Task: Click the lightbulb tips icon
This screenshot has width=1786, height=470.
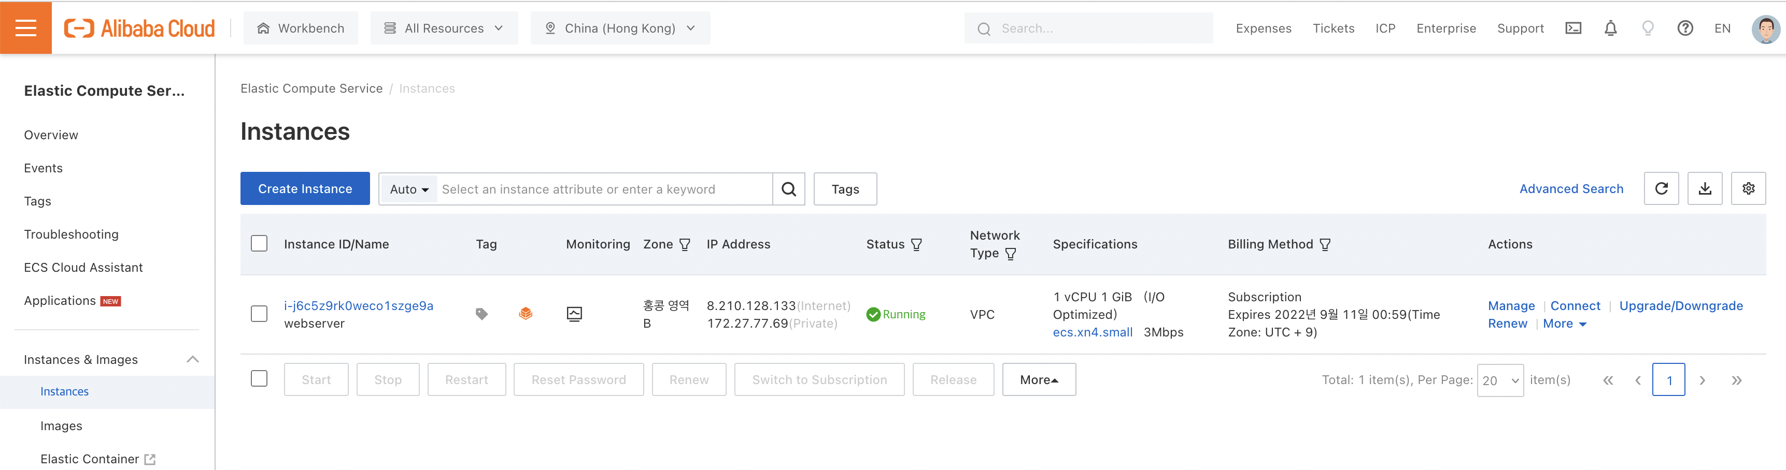Action: click(1648, 28)
